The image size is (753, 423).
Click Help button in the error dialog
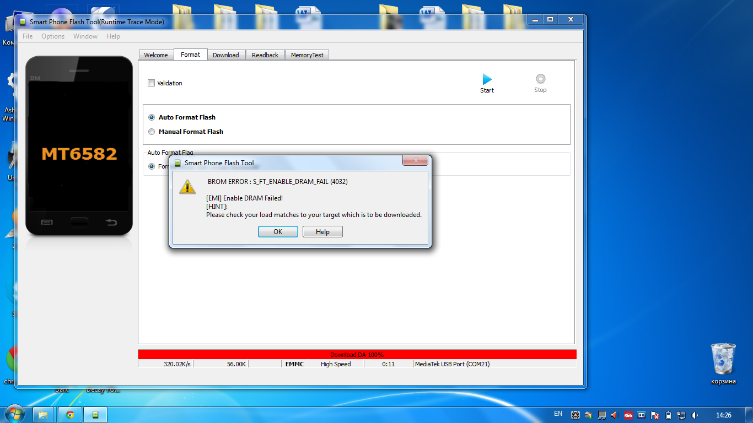[322, 232]
